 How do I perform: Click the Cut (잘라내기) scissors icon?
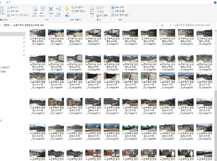(8, 7)
